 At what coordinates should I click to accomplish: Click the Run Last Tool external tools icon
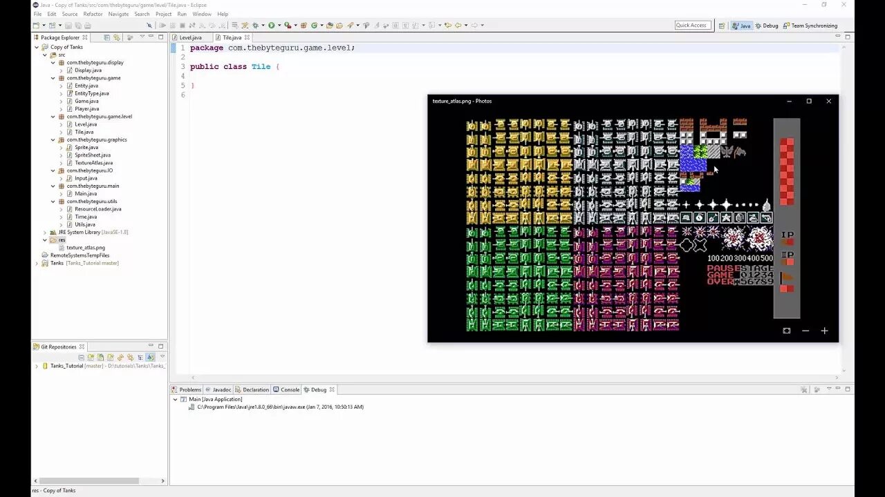[x=288, y=26]
